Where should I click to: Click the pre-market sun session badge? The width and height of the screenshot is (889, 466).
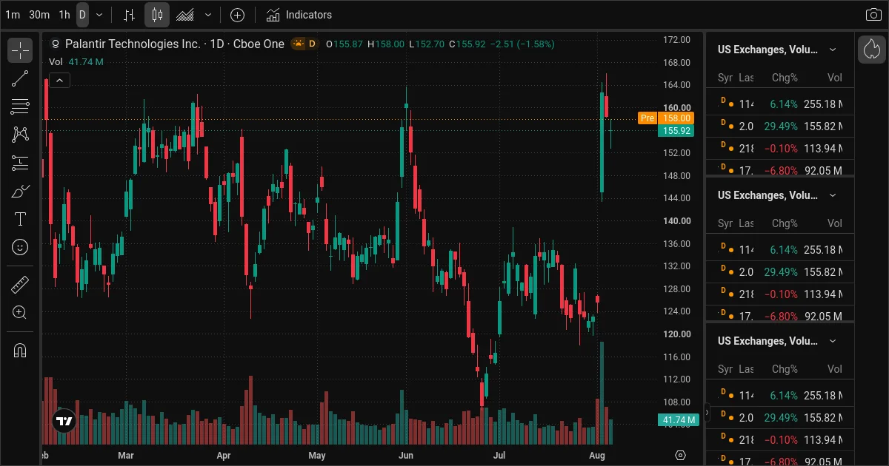click(x=299, y=44)
